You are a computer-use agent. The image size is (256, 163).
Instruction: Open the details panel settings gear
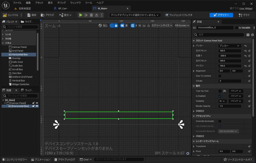coord(252,35)
